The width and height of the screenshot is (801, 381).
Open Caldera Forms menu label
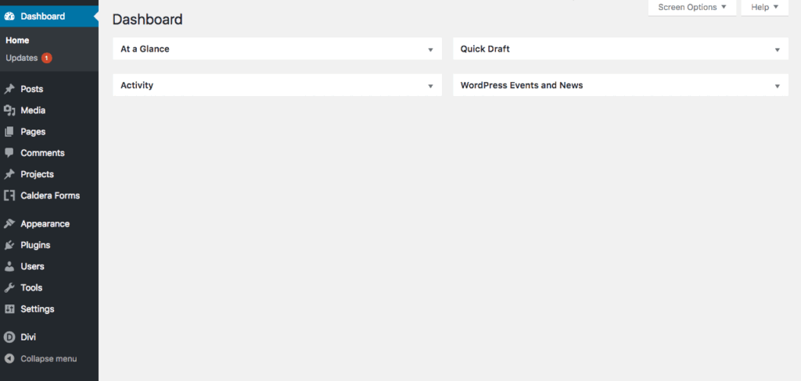coord(50,195)
